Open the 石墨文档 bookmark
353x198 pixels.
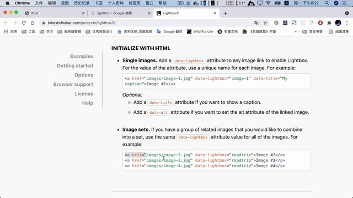[228, 32]
